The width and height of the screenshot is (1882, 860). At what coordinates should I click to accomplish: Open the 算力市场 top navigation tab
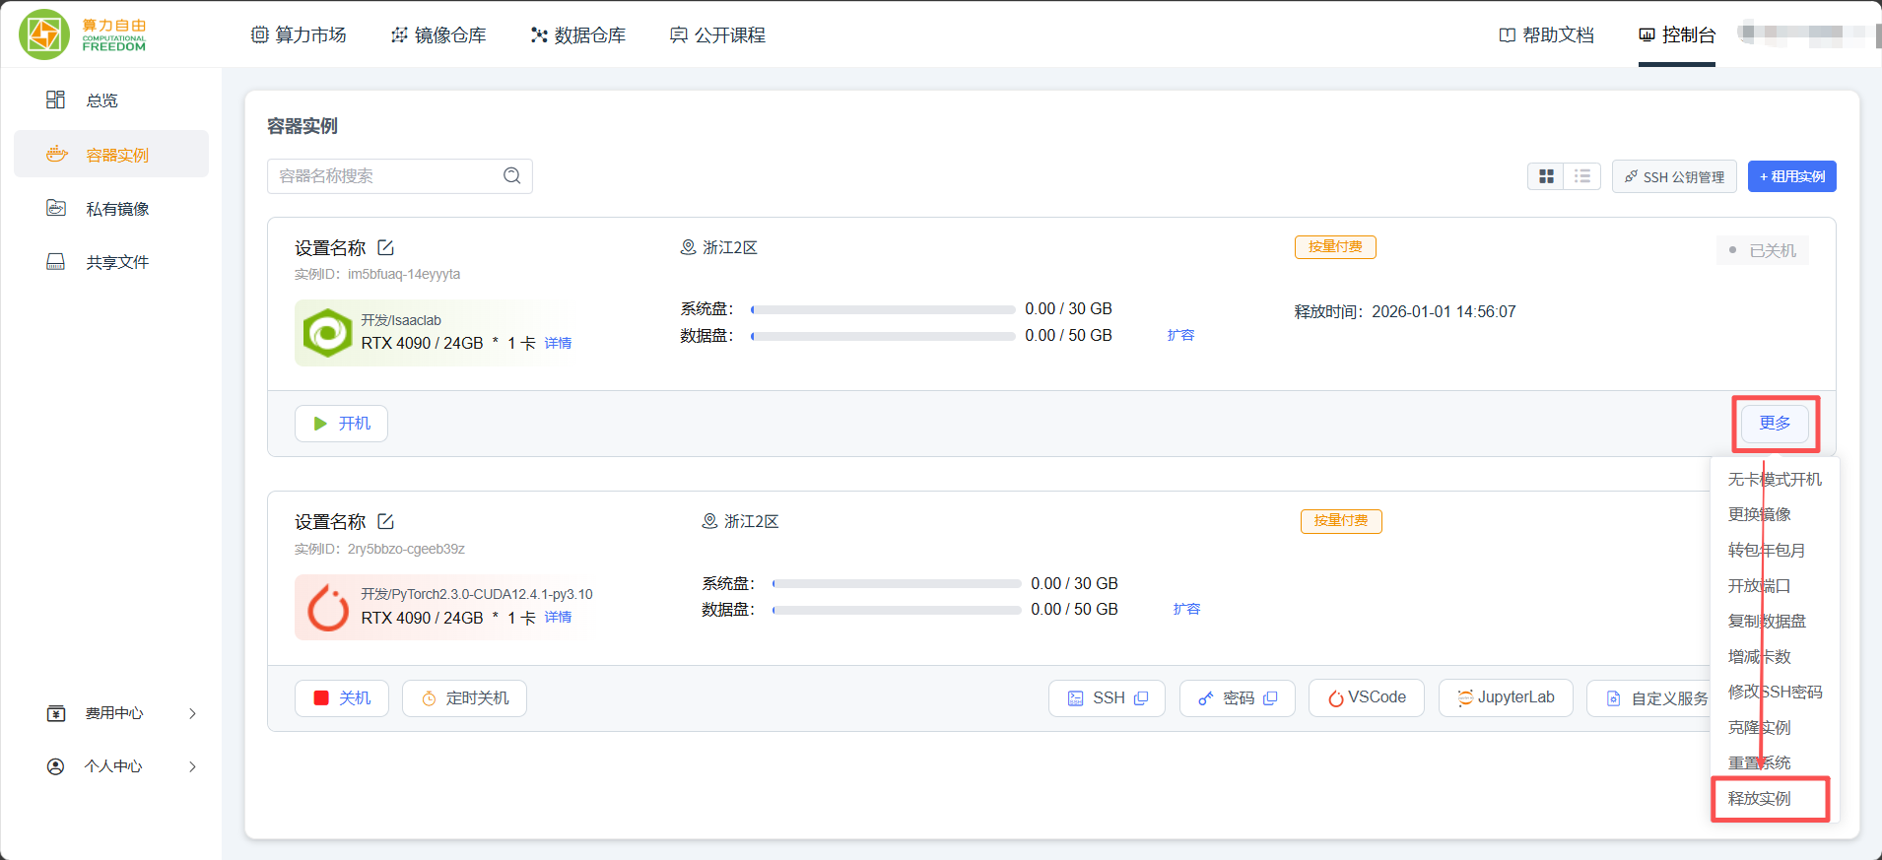point(300,35)
